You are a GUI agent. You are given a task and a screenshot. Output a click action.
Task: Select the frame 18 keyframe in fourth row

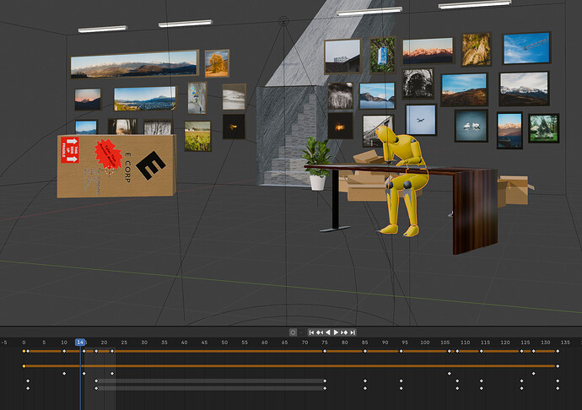[96, 380]
